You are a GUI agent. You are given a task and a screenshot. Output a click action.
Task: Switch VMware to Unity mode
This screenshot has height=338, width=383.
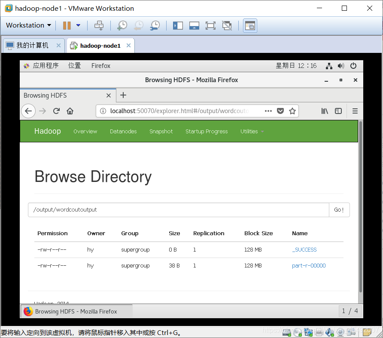point(227,25)
